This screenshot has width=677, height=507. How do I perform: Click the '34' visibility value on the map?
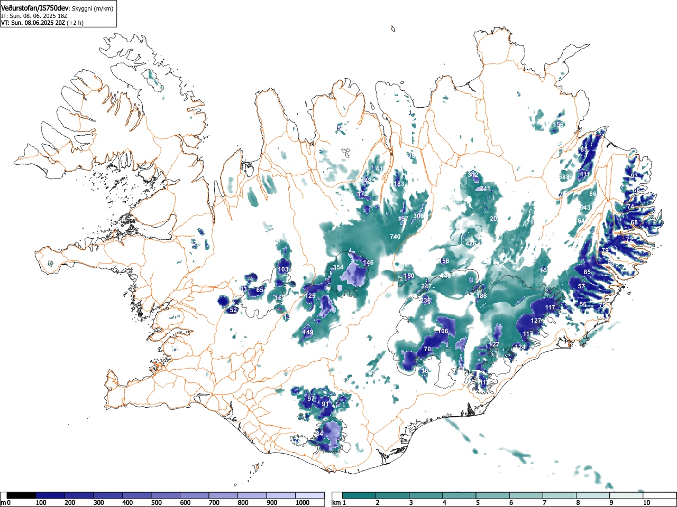(x=319, y=434)
